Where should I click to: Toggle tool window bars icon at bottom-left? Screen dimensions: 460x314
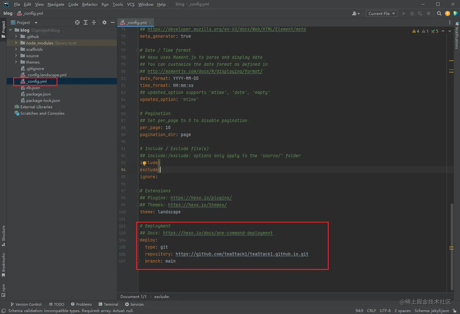coord(4,310)
